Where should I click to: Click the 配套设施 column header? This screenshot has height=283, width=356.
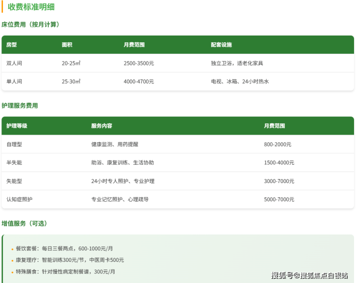point(221,45)
